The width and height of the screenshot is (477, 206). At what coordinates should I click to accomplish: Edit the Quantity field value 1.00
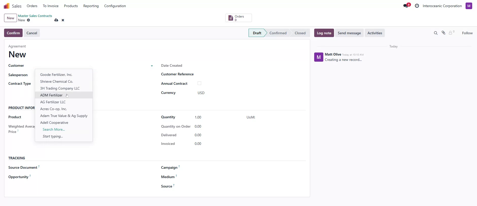click(198, 117)
